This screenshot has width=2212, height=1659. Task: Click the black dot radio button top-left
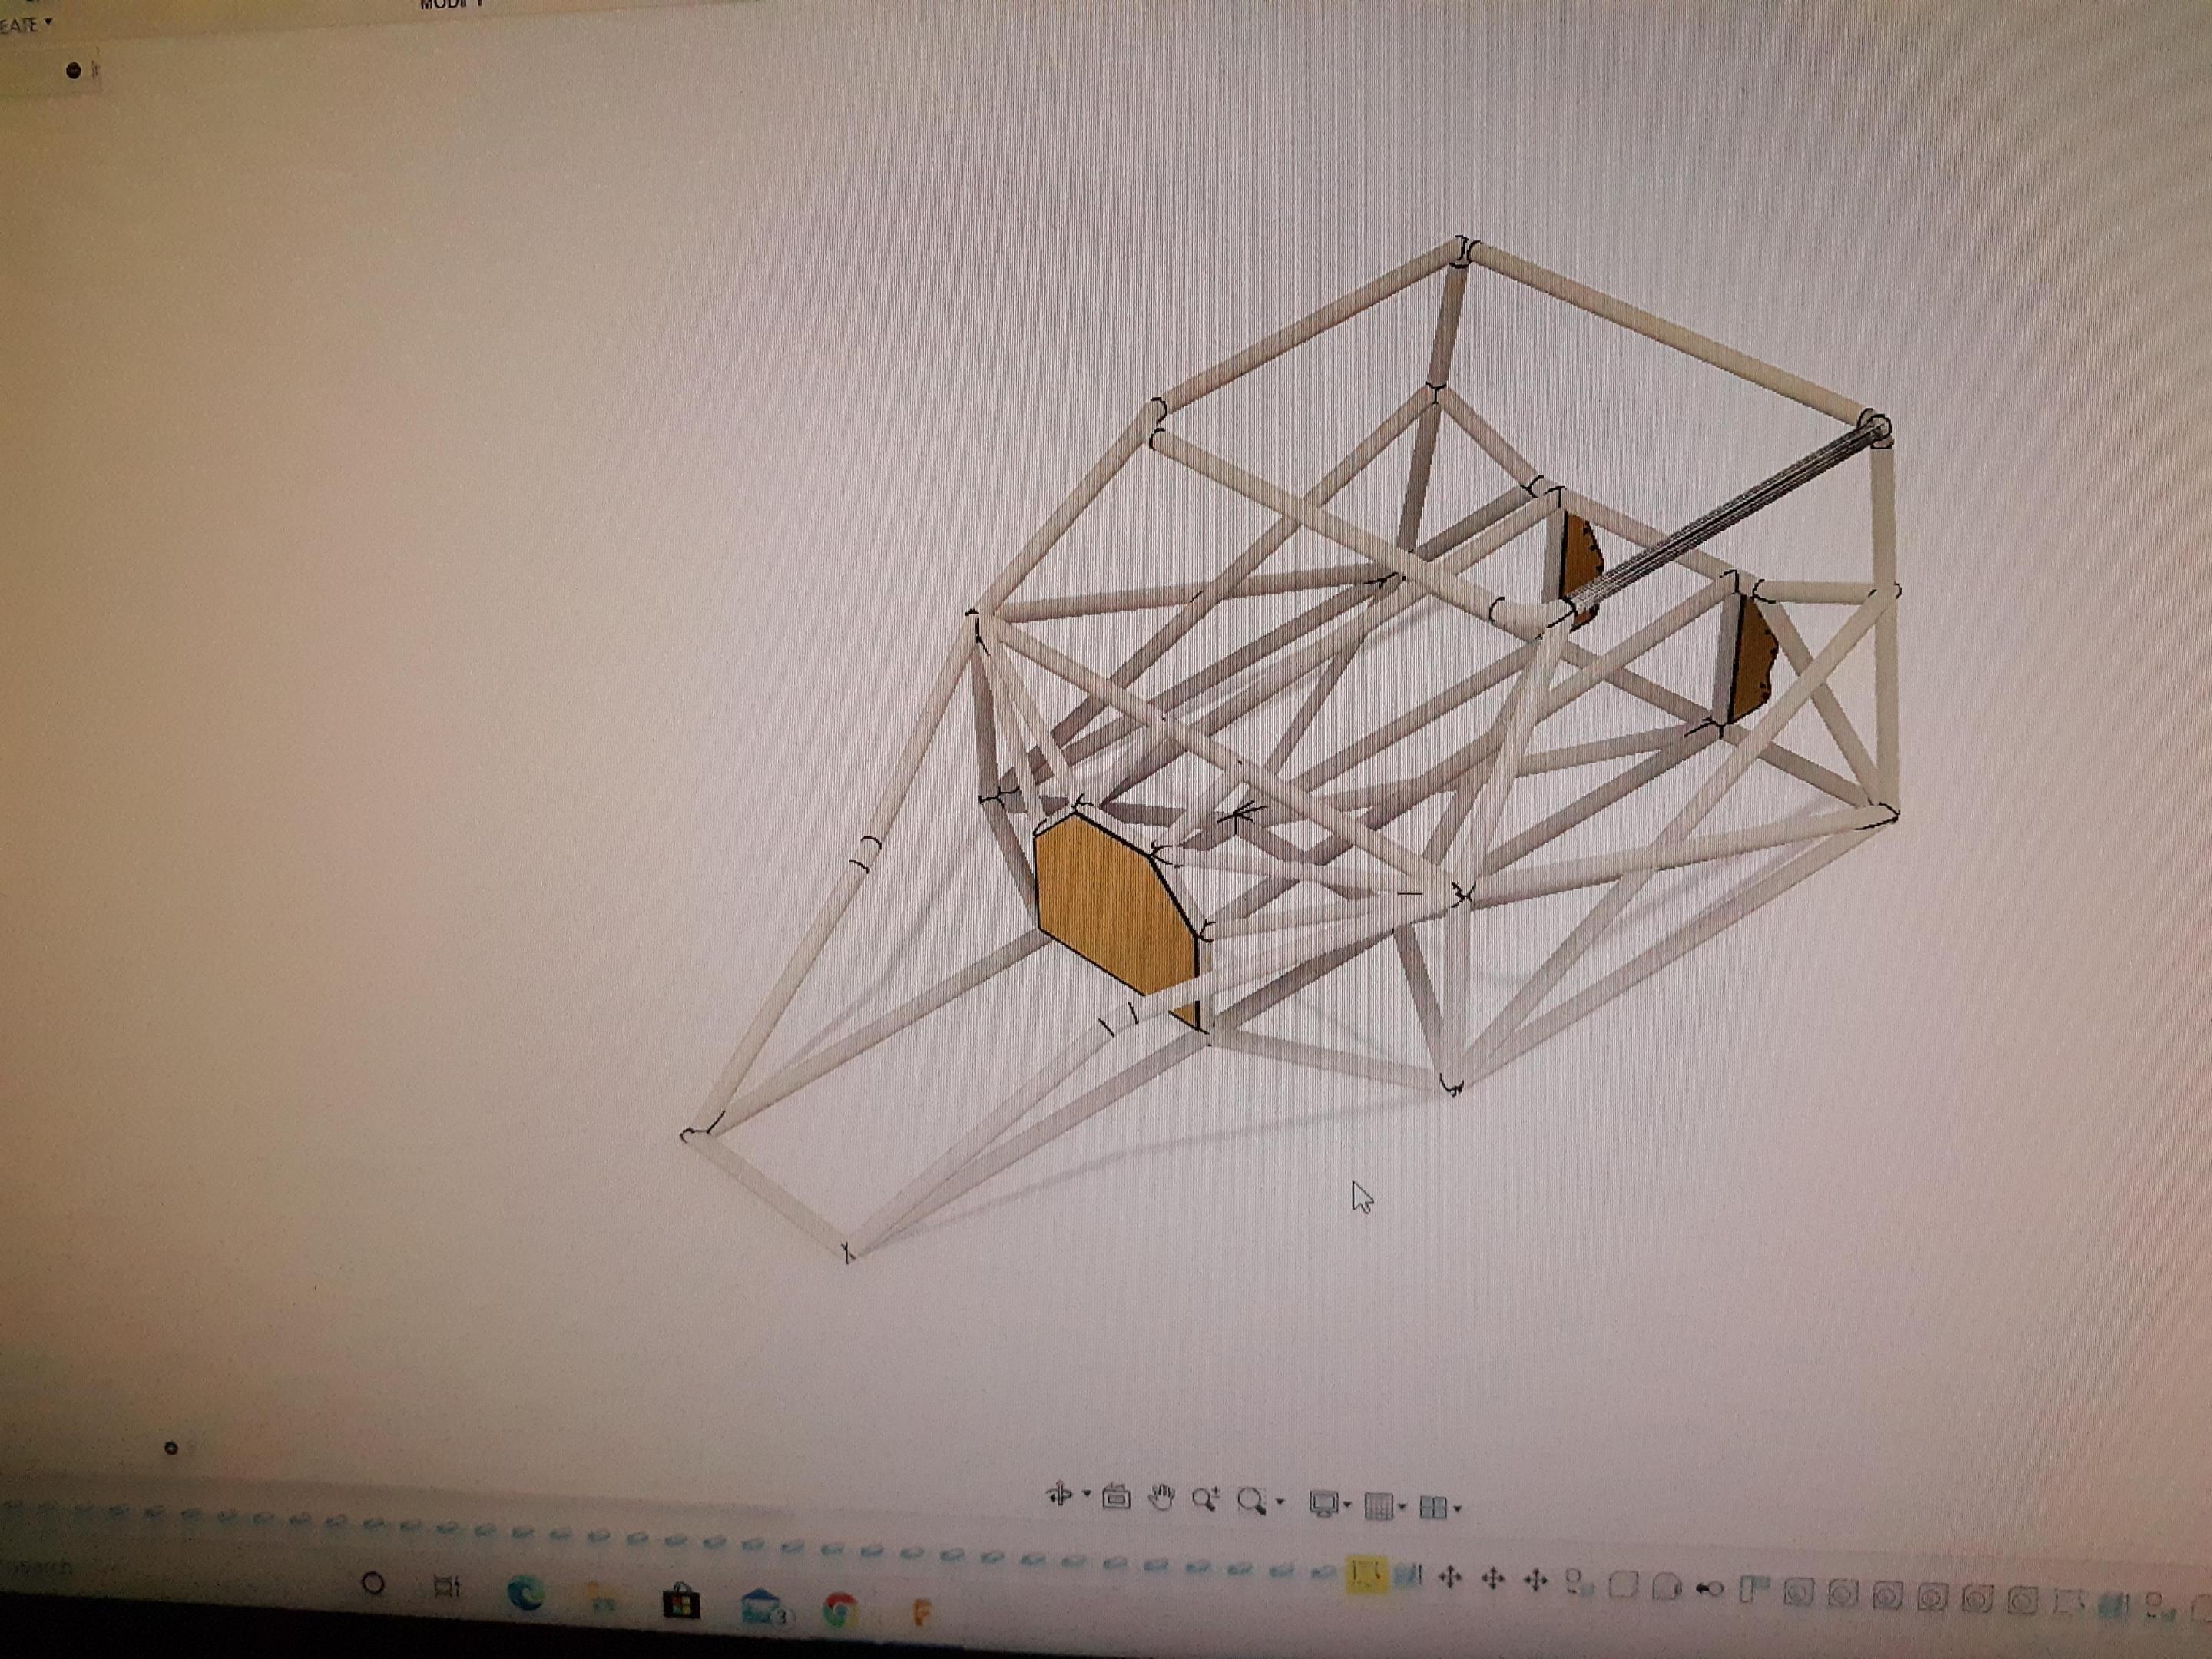(73, 70)
